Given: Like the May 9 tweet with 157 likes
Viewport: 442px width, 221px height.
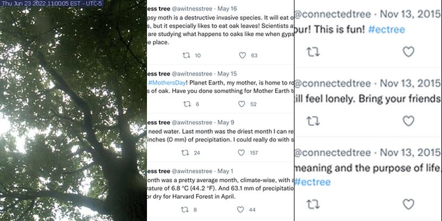Looking at the screenshot, I should (242, 152).
